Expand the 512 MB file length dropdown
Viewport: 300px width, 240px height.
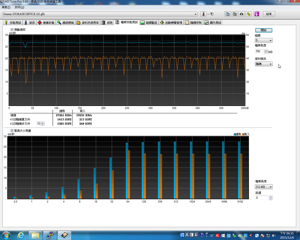click(x=270, y=187)
